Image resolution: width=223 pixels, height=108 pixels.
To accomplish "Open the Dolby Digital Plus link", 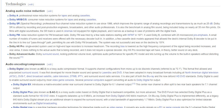I will pyautogui.click(x=23, y=92).
